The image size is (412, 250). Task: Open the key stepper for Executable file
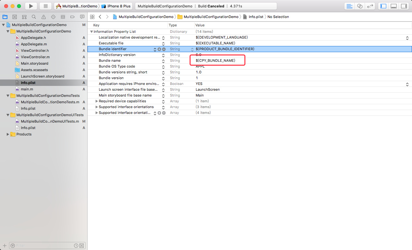tap(163, 43)
